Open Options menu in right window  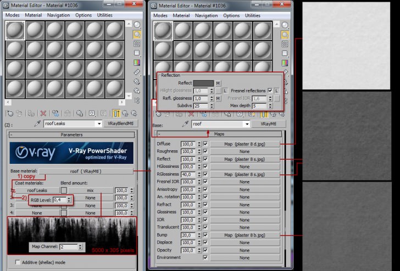[231, 15]
